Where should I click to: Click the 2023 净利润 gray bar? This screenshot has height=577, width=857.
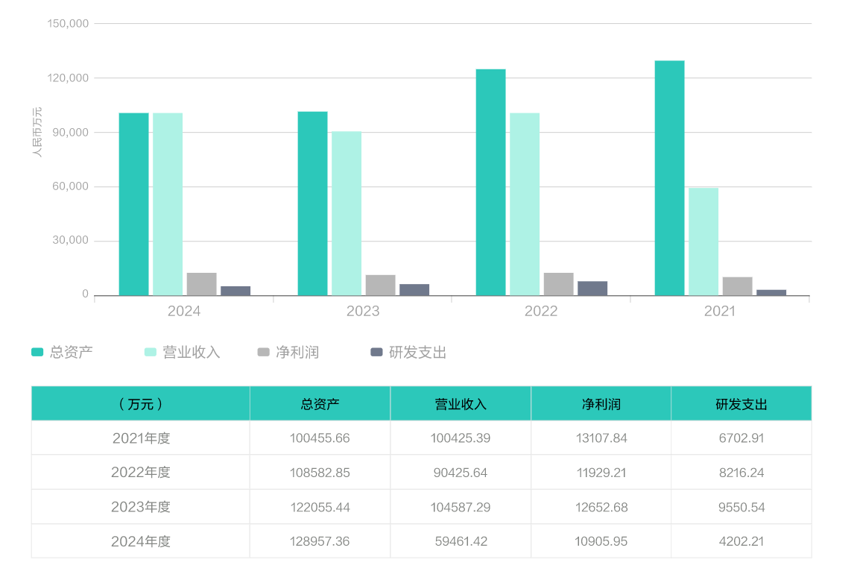380,285
